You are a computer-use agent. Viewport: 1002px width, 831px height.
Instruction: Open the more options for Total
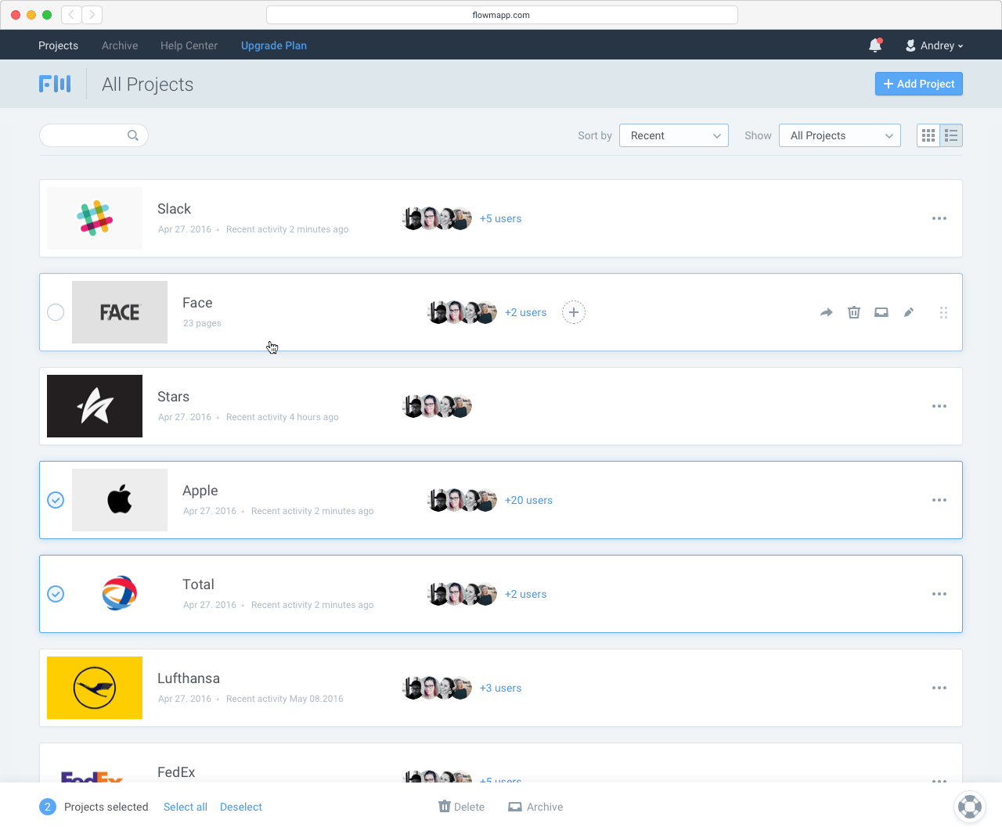[939, 594]
